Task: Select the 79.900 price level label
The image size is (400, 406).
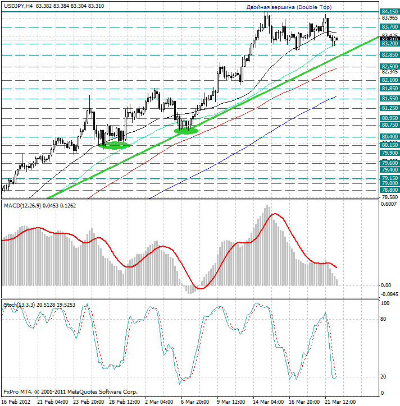Action: tap(390, 153)
